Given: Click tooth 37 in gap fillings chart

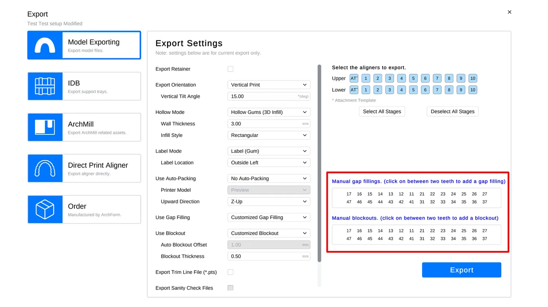Looking at the screenshot, I should pyautogui.click(x=485, y=202).
